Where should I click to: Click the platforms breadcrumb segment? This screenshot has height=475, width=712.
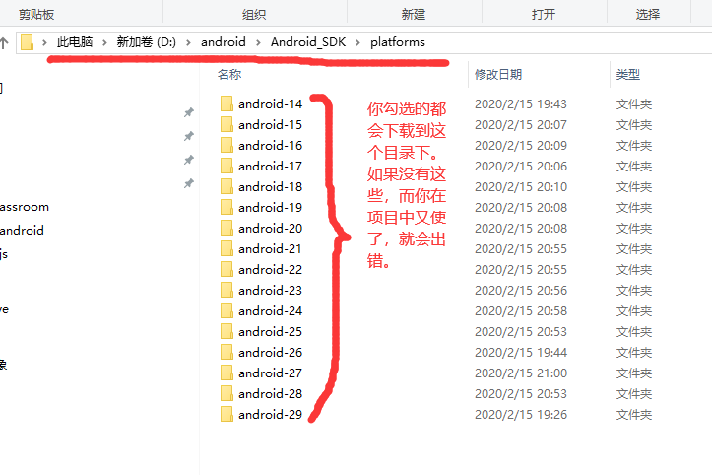click(x=398, y=42)
